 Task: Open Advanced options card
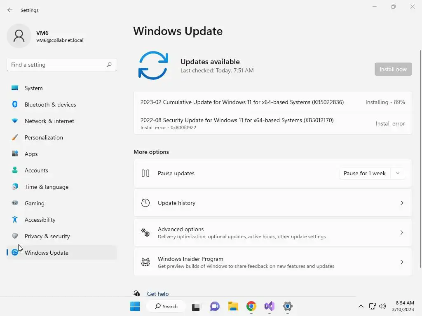pyautogui.click(x=273, y=232)
